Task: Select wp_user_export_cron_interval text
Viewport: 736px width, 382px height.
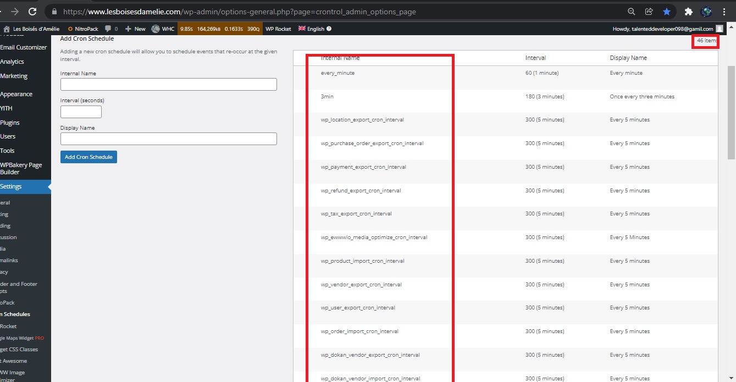Action: point(358,308)
